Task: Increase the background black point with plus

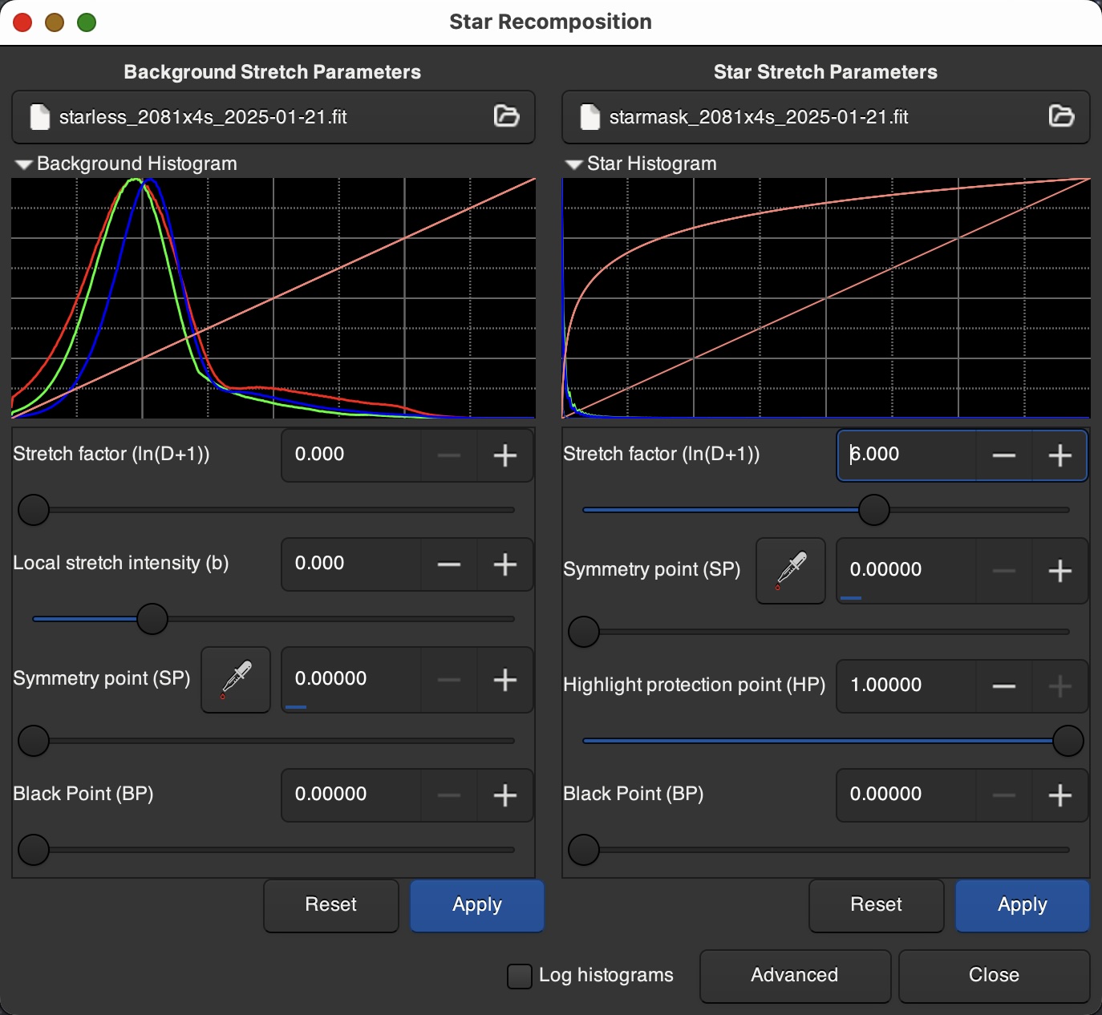Action: coord(504,795)
